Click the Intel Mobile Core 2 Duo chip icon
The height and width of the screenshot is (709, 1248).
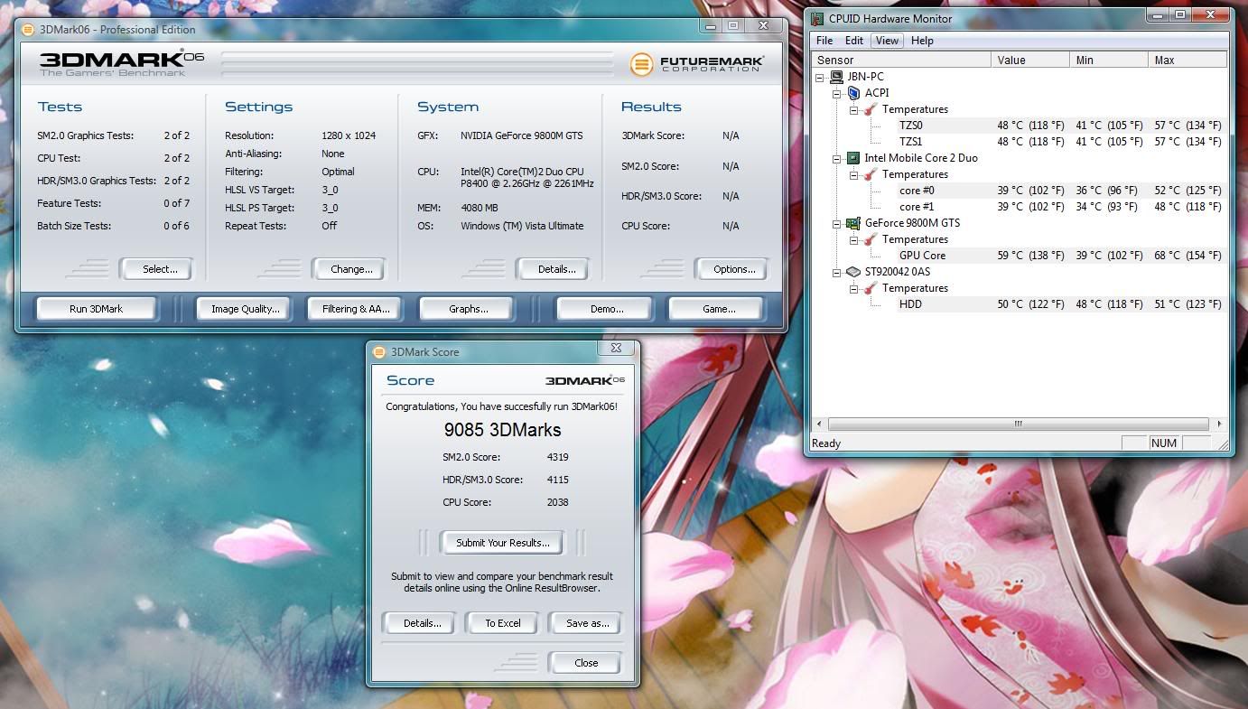point(853,158)
